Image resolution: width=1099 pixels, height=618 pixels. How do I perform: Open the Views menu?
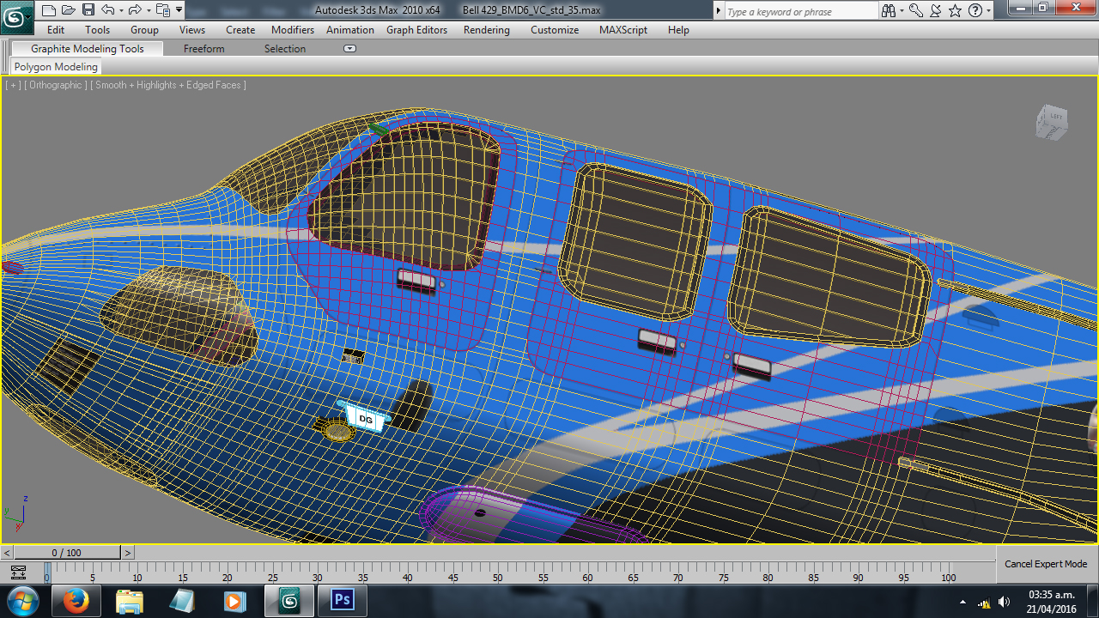192,30
